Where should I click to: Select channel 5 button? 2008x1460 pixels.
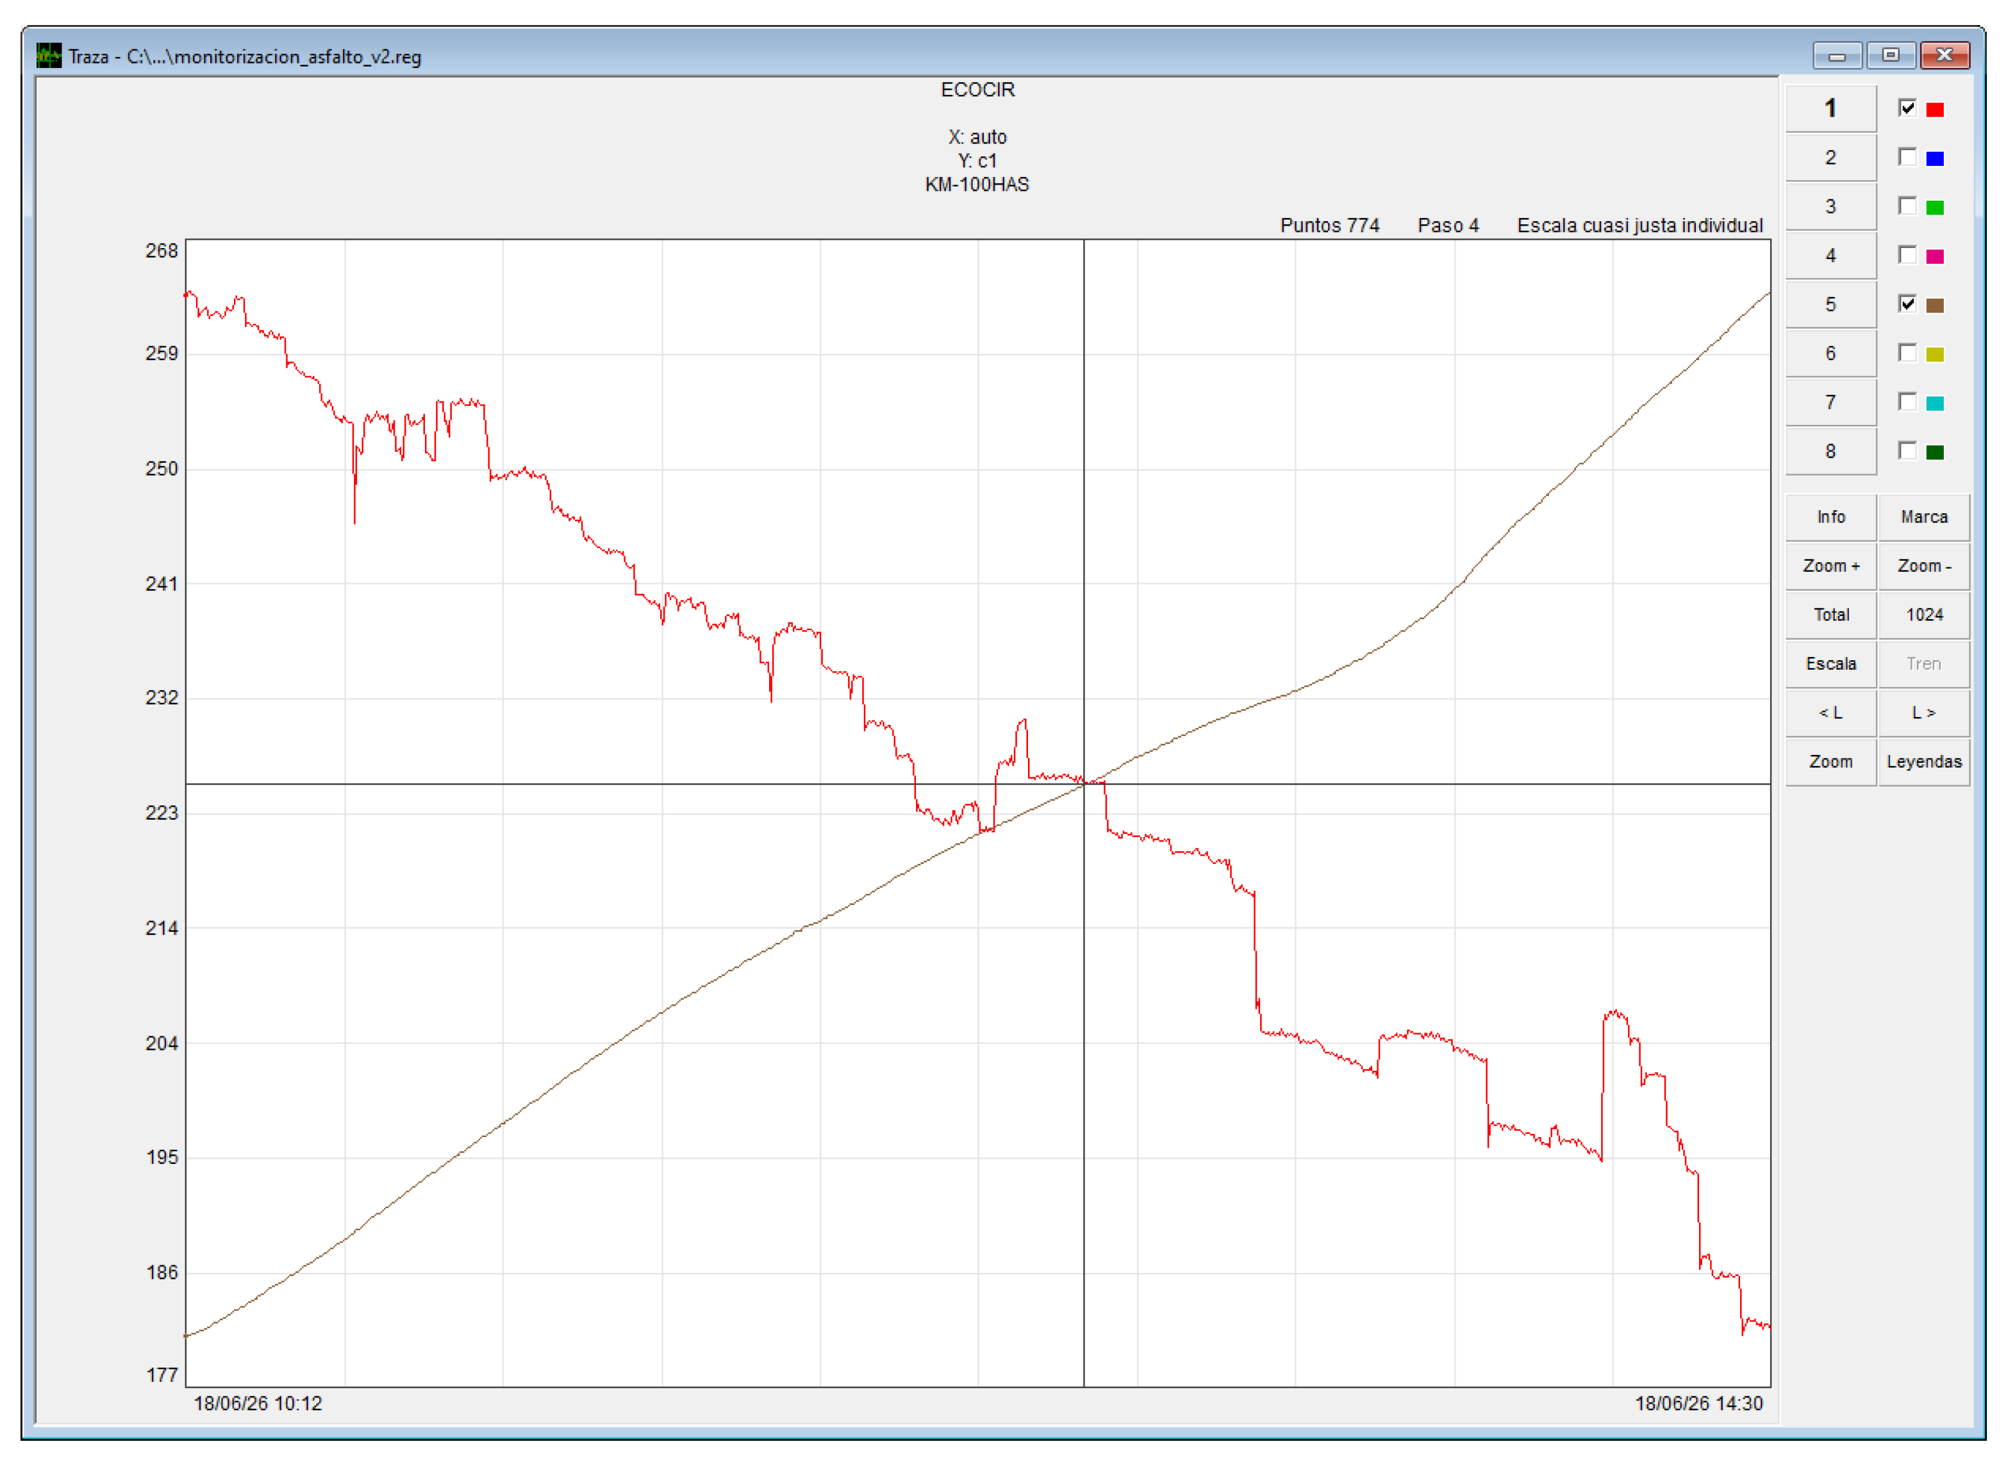point(1830,304)
